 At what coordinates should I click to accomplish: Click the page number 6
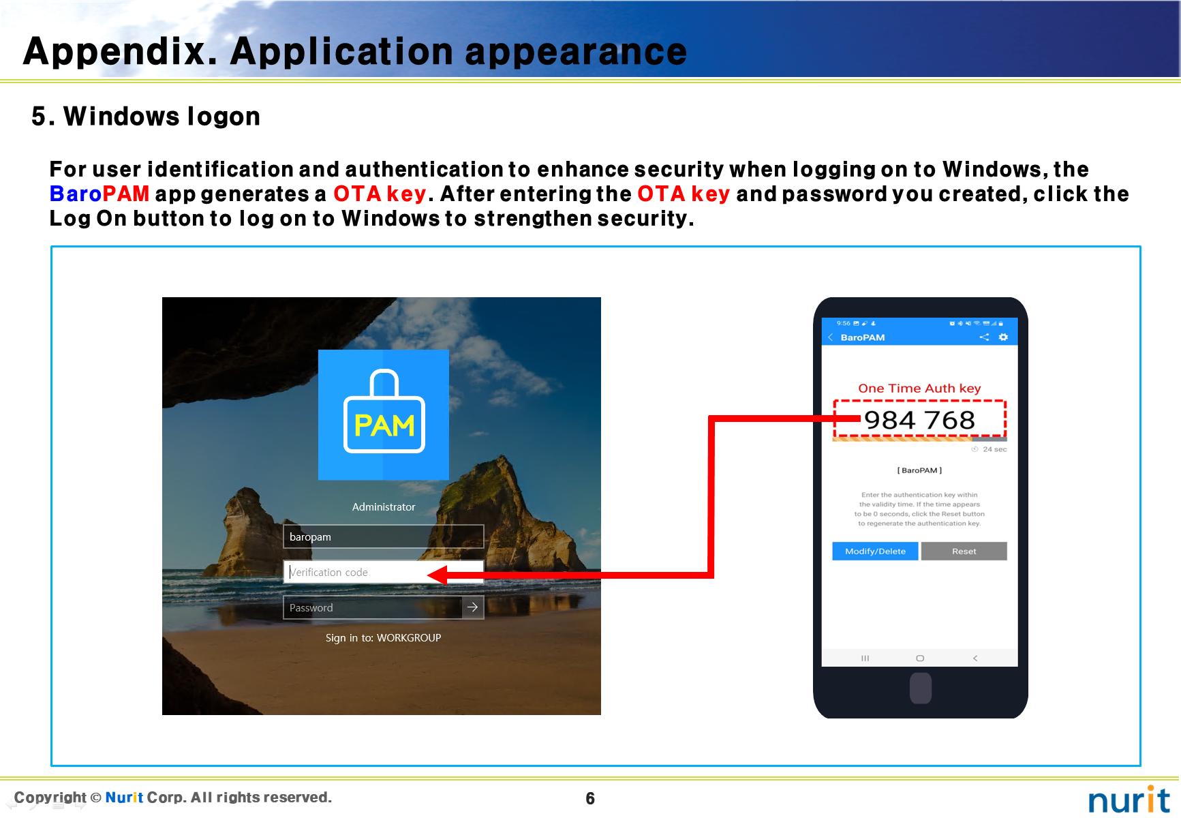pyautogui.click(x=590, y=798)
